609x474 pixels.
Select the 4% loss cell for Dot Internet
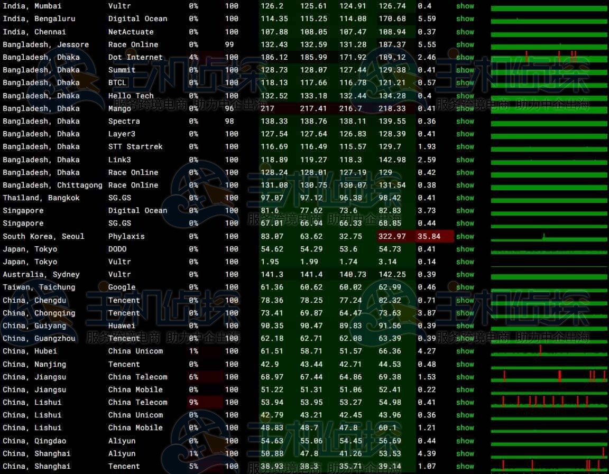click(x=193, y=57)
